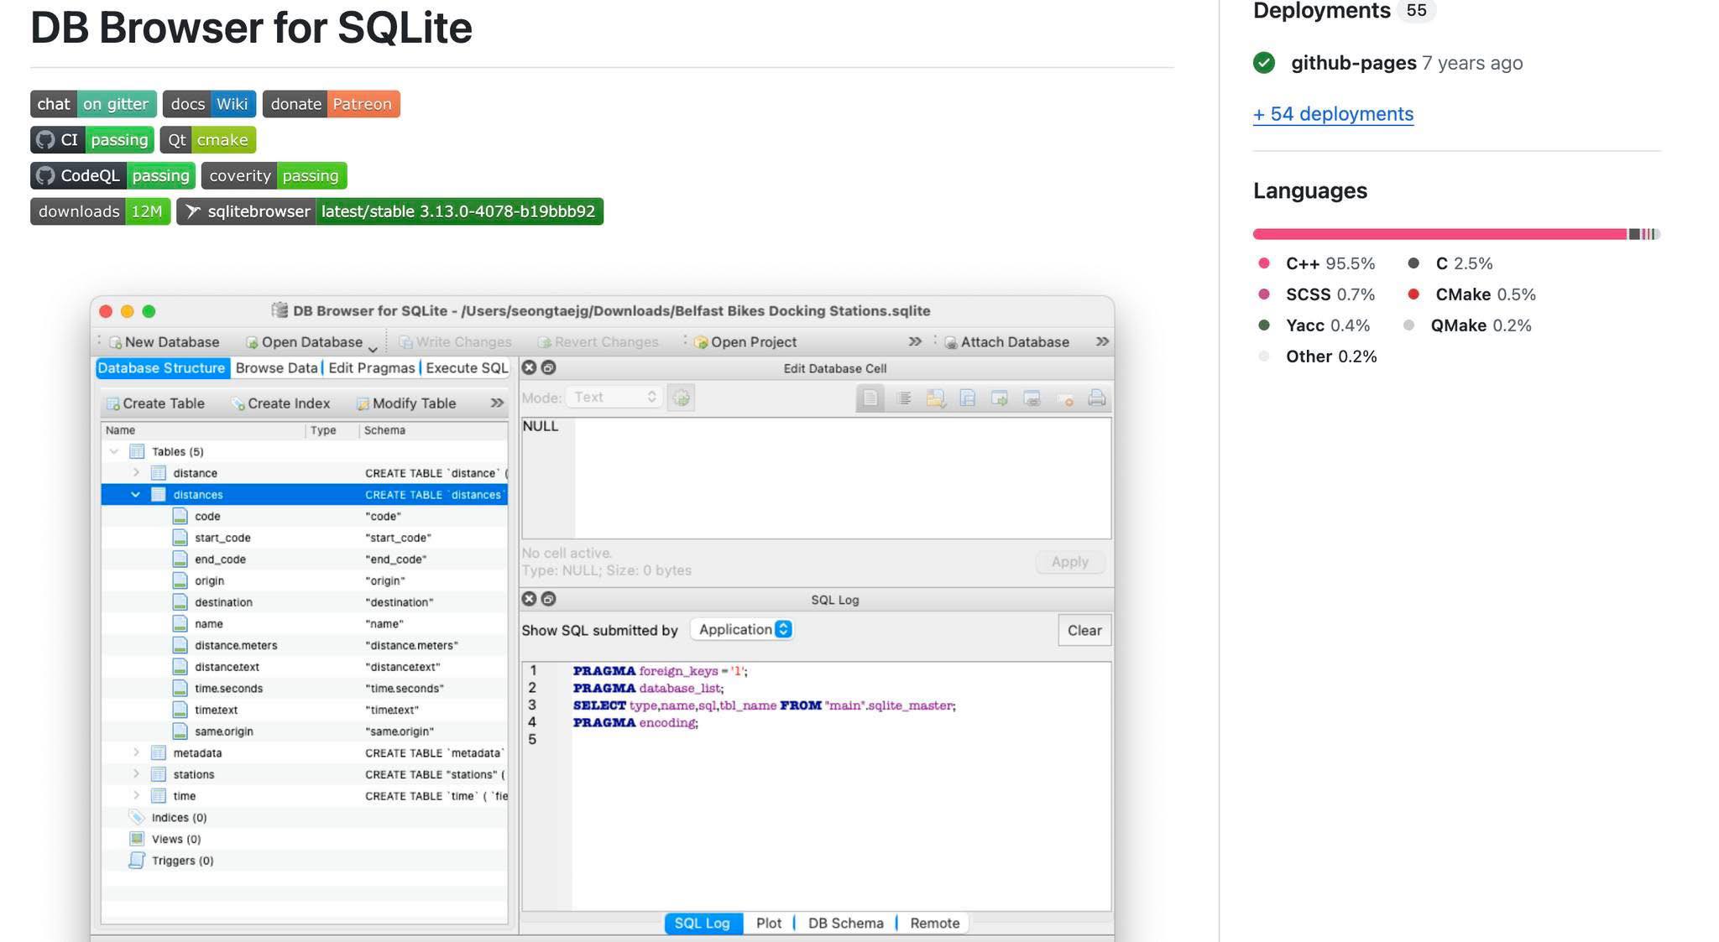Select the "time.seconds" field row

(305, 689)
